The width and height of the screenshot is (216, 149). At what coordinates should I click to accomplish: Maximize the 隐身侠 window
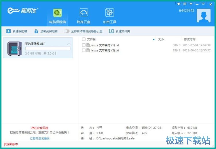pos(203,4)
